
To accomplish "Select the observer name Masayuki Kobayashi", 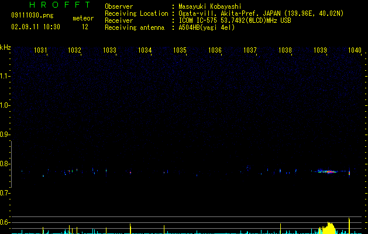I will 210,6.
